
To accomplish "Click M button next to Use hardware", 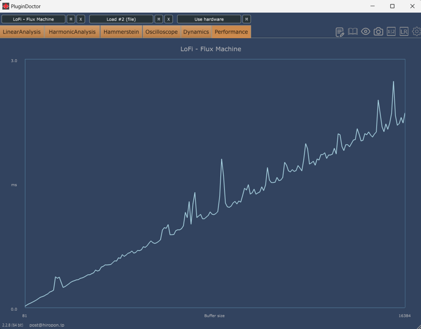I will coord(247,19).
